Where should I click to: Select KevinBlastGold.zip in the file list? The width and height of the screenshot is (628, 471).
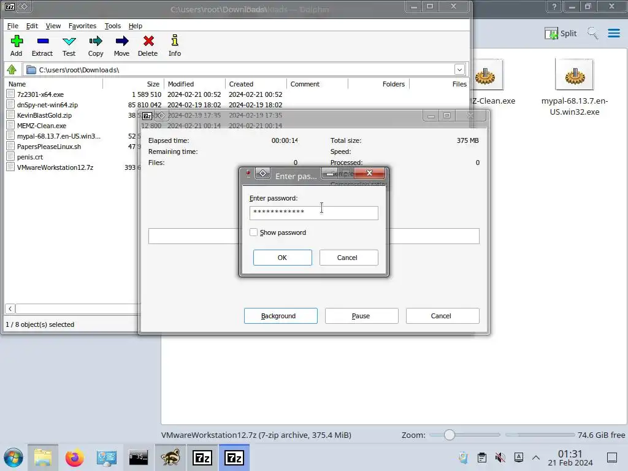pyautogui.click(x=44, y=115)
